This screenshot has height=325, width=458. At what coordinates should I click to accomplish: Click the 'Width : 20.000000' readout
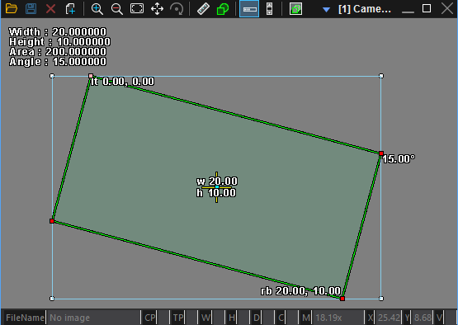(58, 31)
